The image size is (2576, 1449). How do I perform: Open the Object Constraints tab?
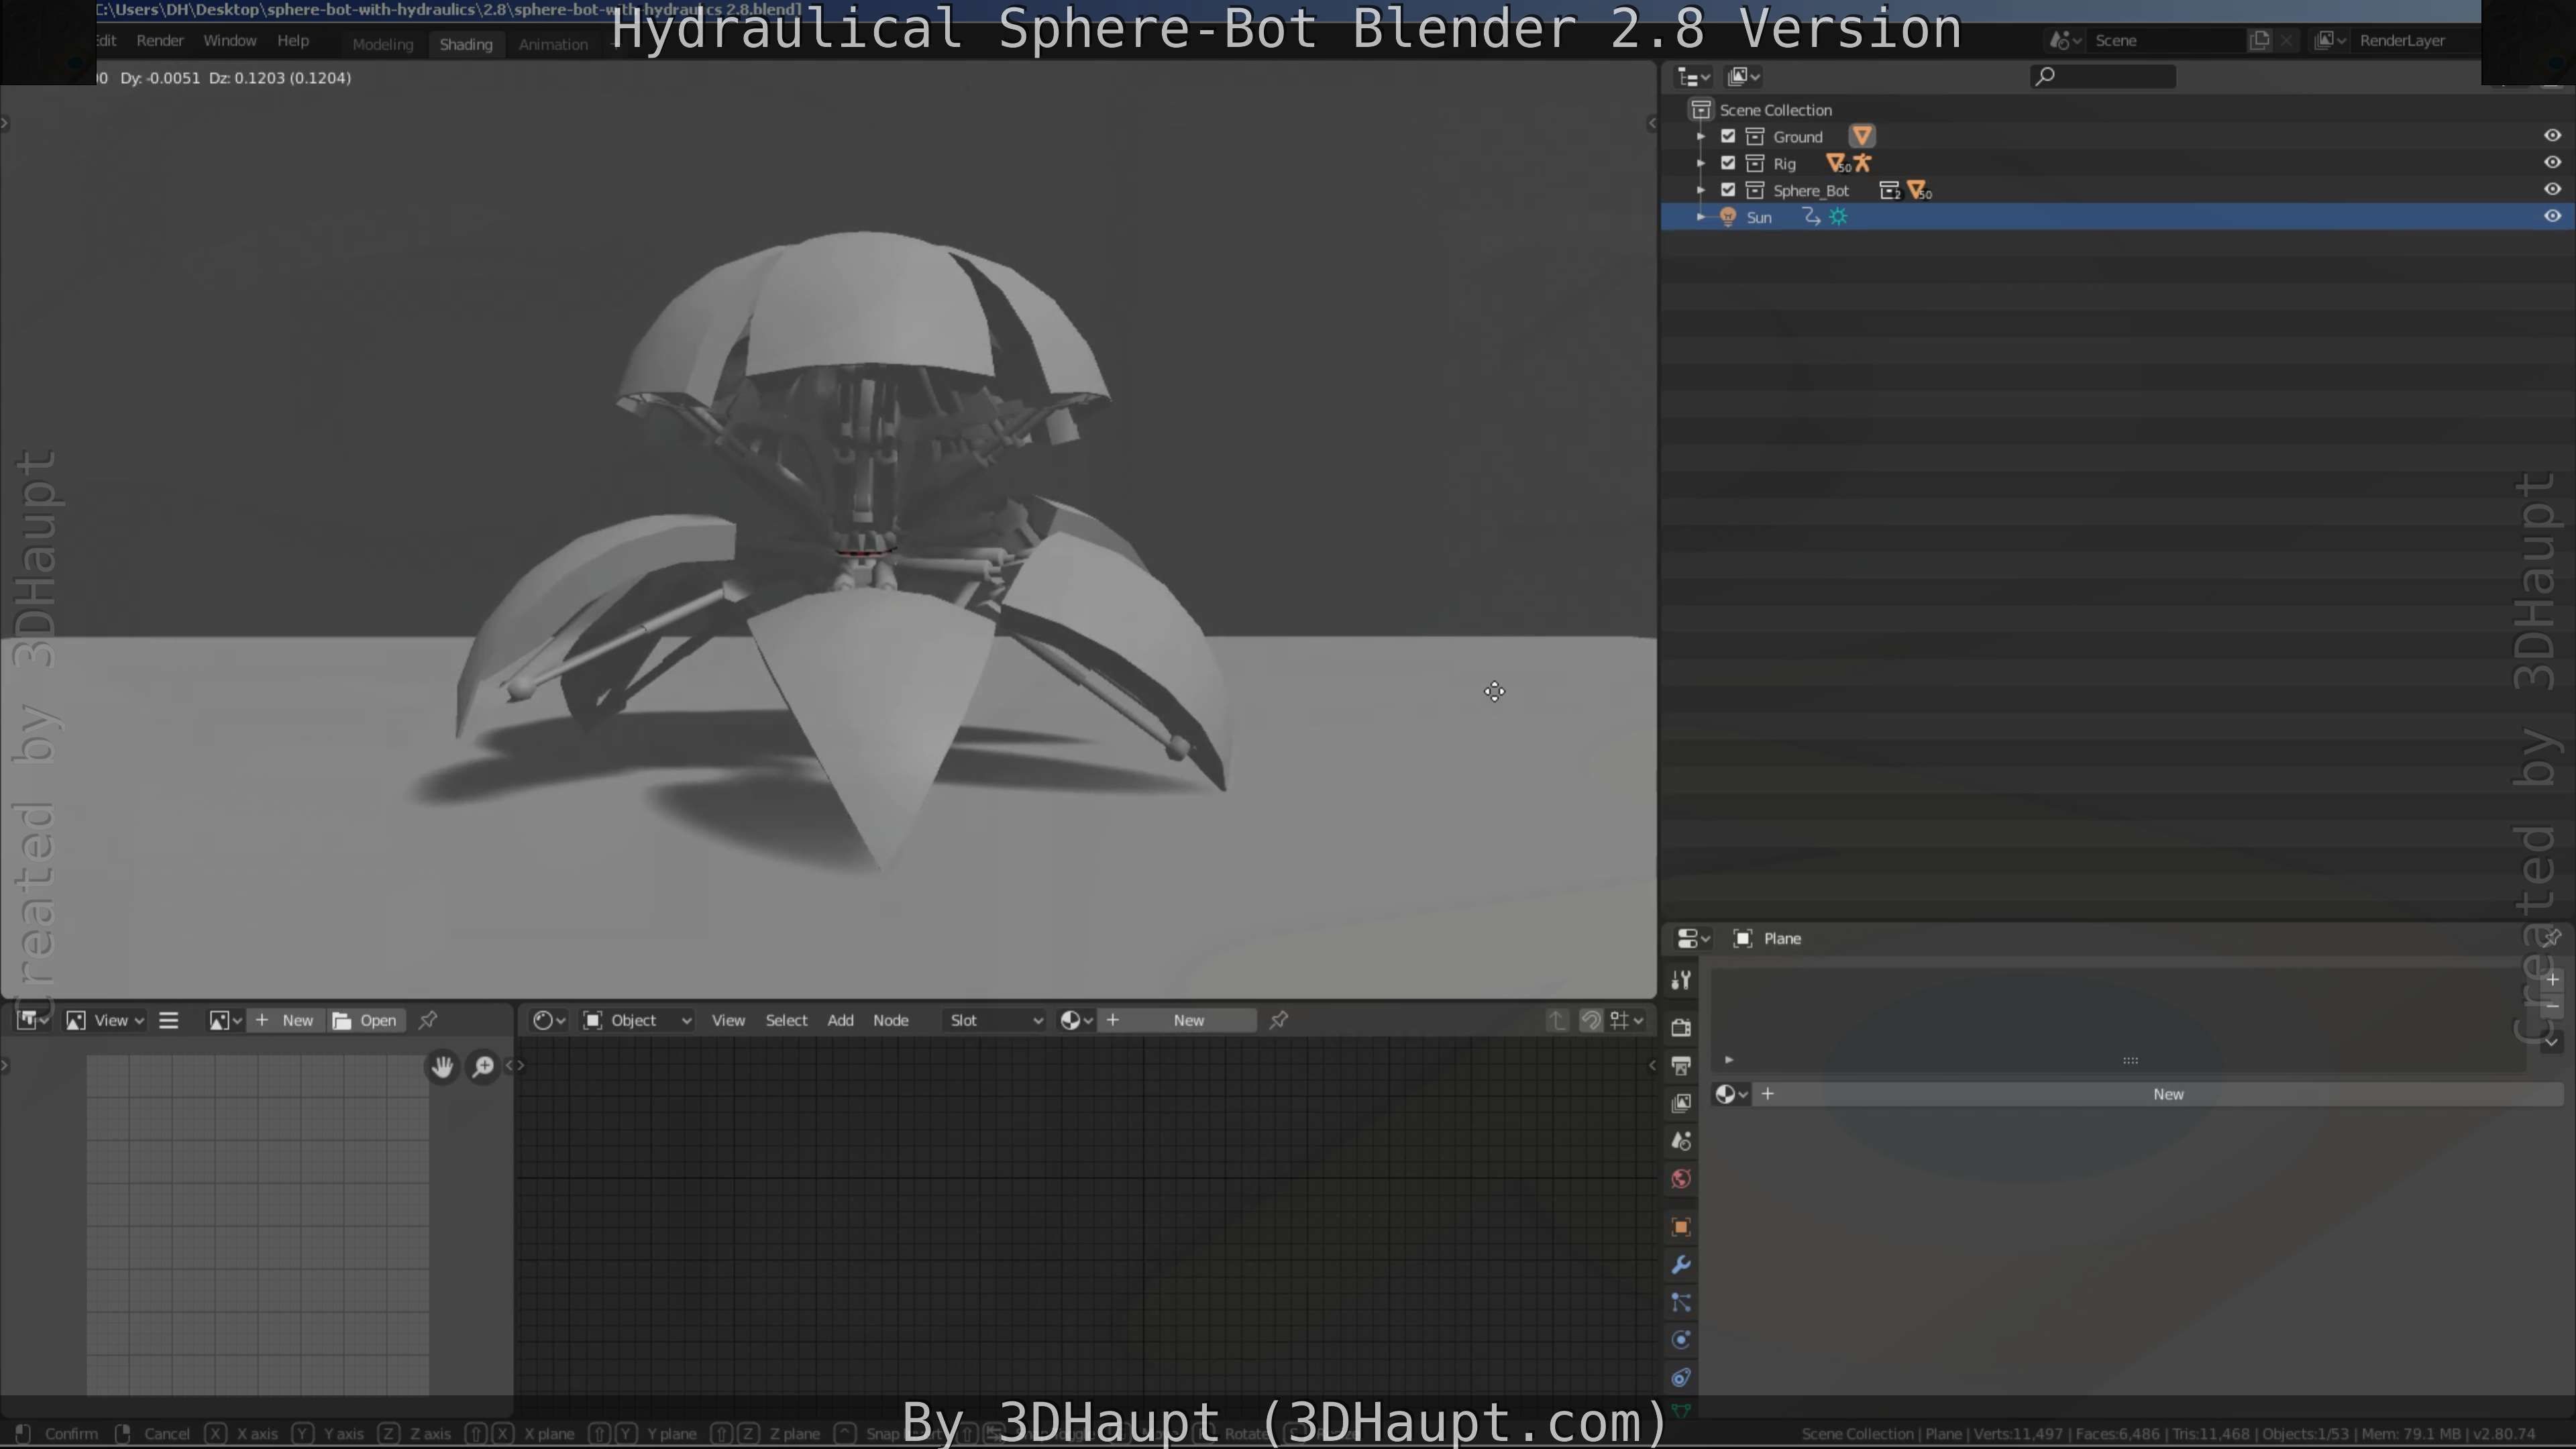(1681, 1378)
